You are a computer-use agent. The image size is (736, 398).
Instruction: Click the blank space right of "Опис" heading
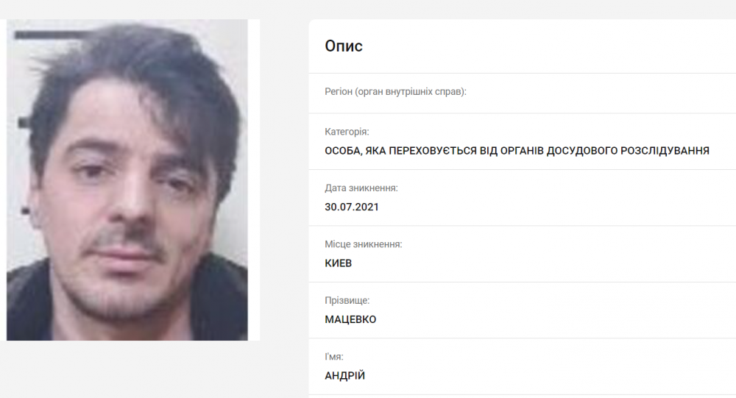(549, 46)
